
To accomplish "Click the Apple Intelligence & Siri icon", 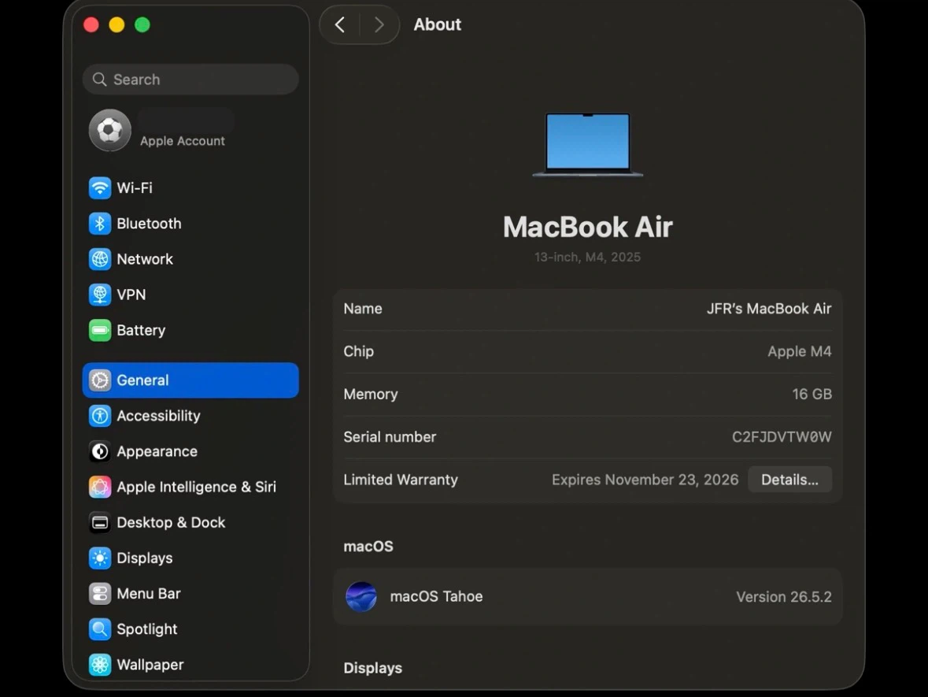I will 99,487.
